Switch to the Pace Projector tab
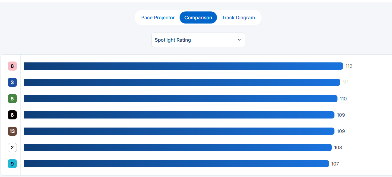The height and width of the screenshot is (177, 392). click(158, 17)
